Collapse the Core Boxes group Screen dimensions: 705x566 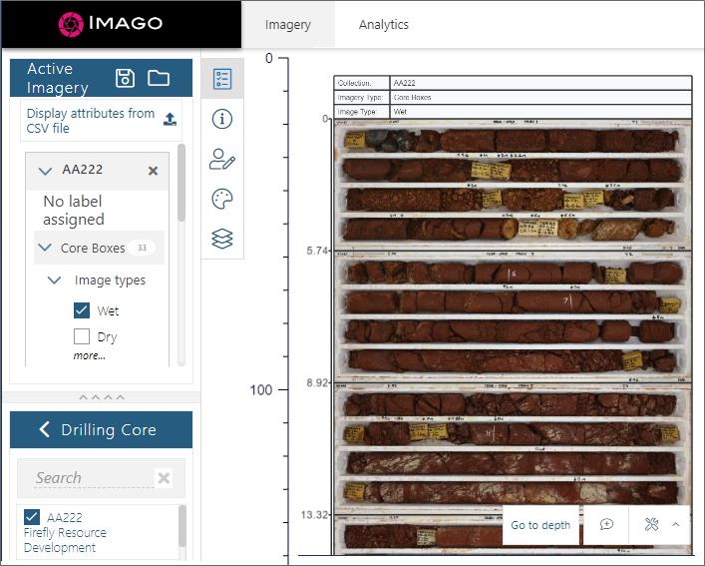45,248
